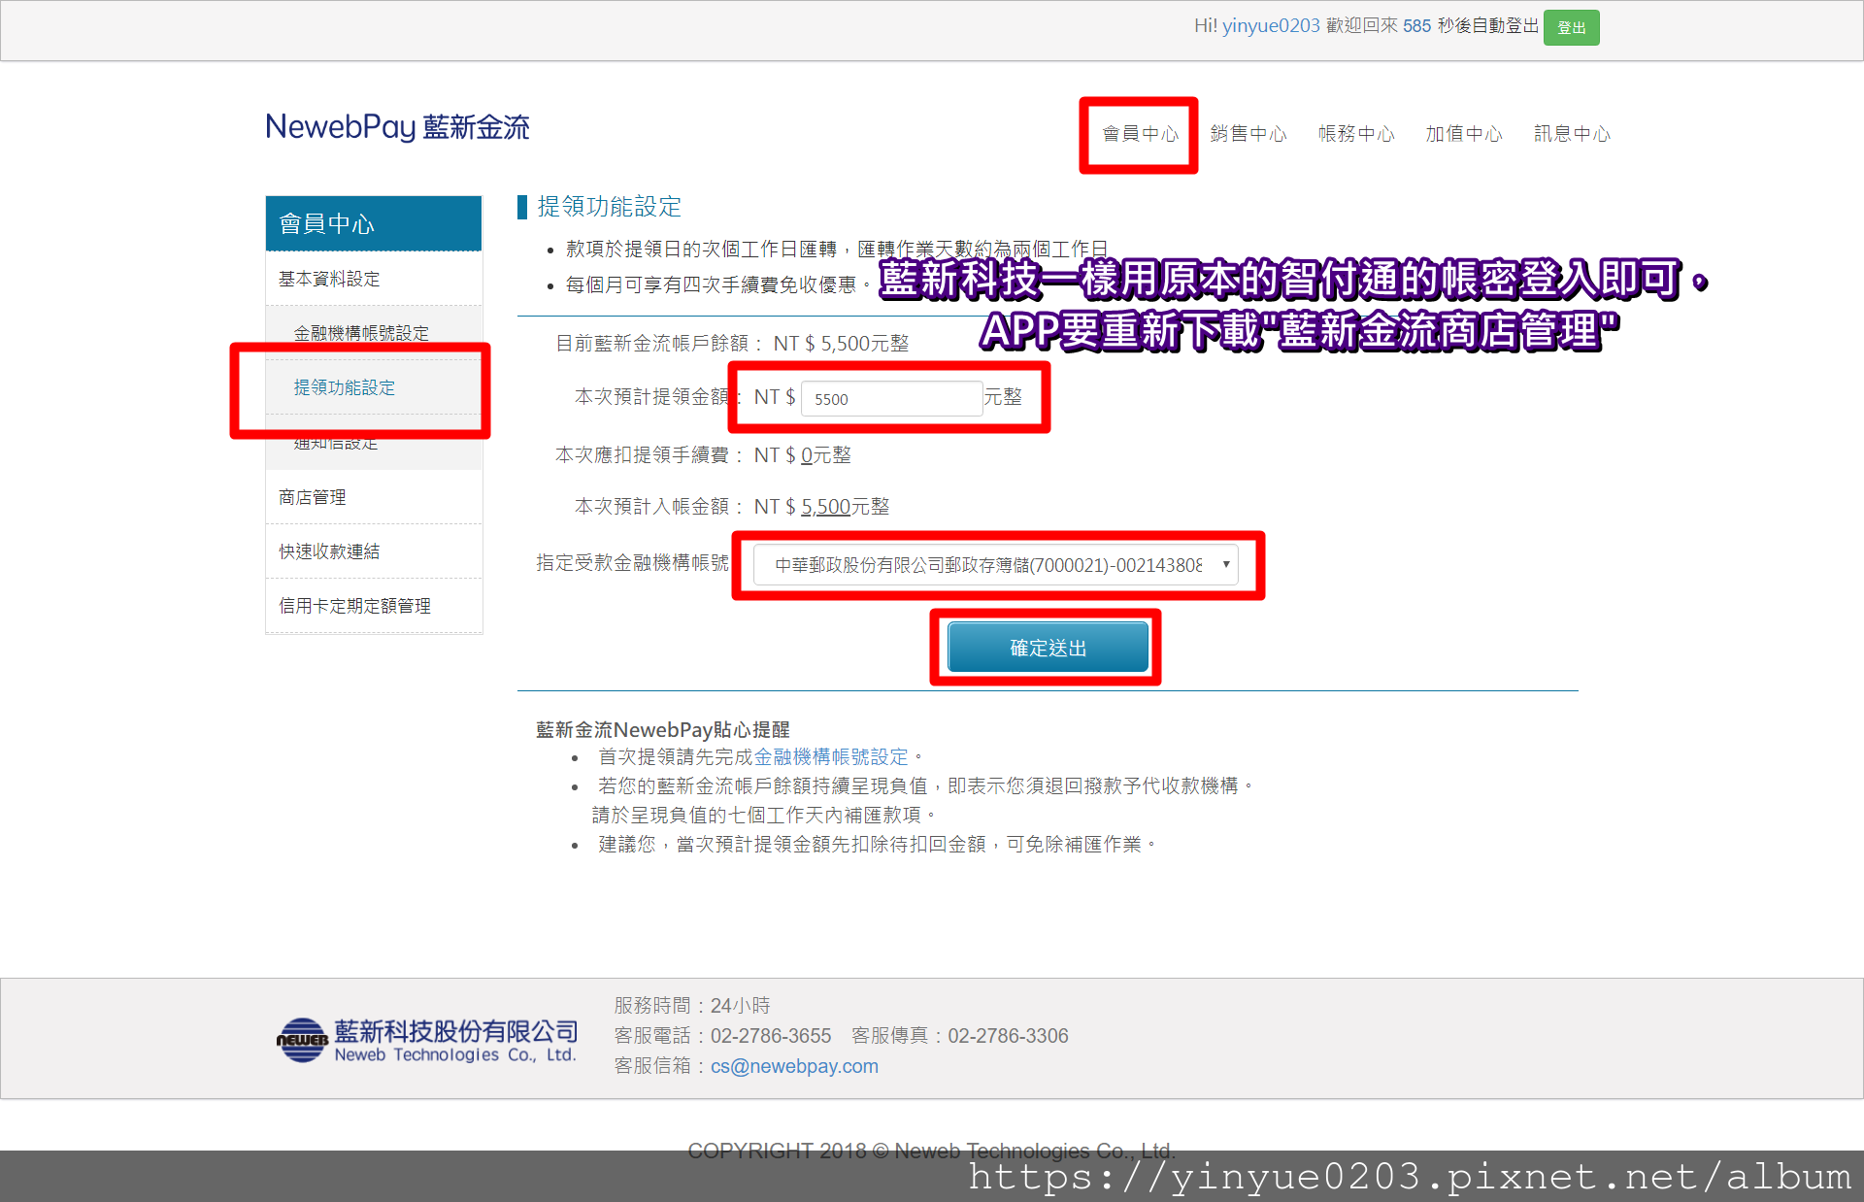Open the 銷售中心 top navigation tab
Image resolution: width=1864 pixels, height=1202 pixels.
1248,134
